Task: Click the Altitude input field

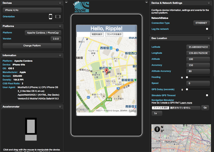Action: coord(198,59)
